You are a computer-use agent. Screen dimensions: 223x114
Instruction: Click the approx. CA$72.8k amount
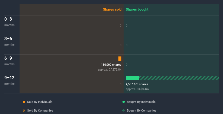[x=109, y=70]
